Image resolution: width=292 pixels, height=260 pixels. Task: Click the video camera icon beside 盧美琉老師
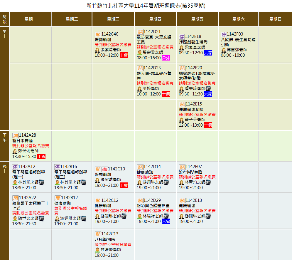208,88
